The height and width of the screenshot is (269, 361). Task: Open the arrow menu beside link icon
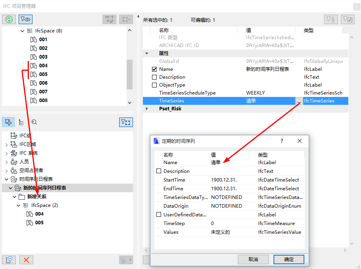click(x=130, y=260)
